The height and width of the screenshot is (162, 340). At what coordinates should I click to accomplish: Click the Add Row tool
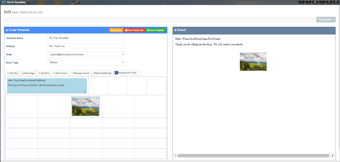point(44,73)
